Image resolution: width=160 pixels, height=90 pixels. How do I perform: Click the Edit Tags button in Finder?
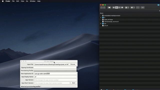(x=142, y=7)
